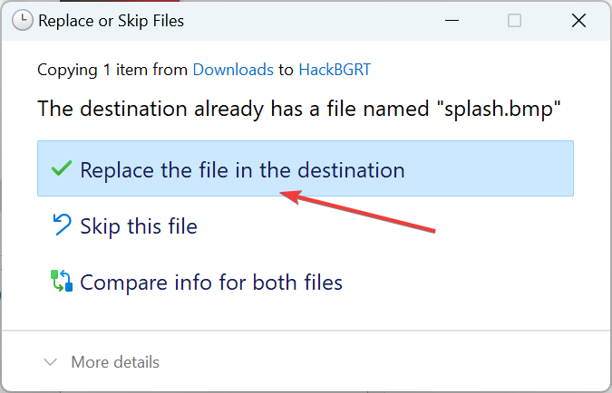The width and height of the screenshot is (612, 393).
Task: Open Compare info for both files
Action: [211, 282]
